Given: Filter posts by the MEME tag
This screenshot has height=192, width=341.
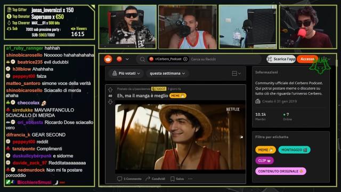Looking at the screenshot, I should [265, 150].
